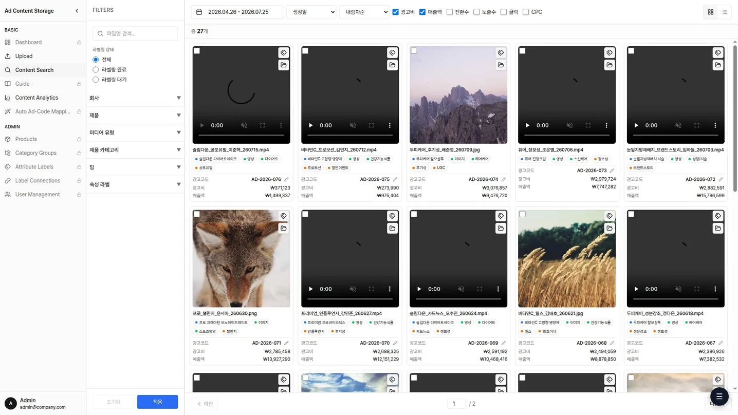Click tag icon on 프로_챌린지_윤서아 card
738x415 pixels.
click(x=284, y=216)
